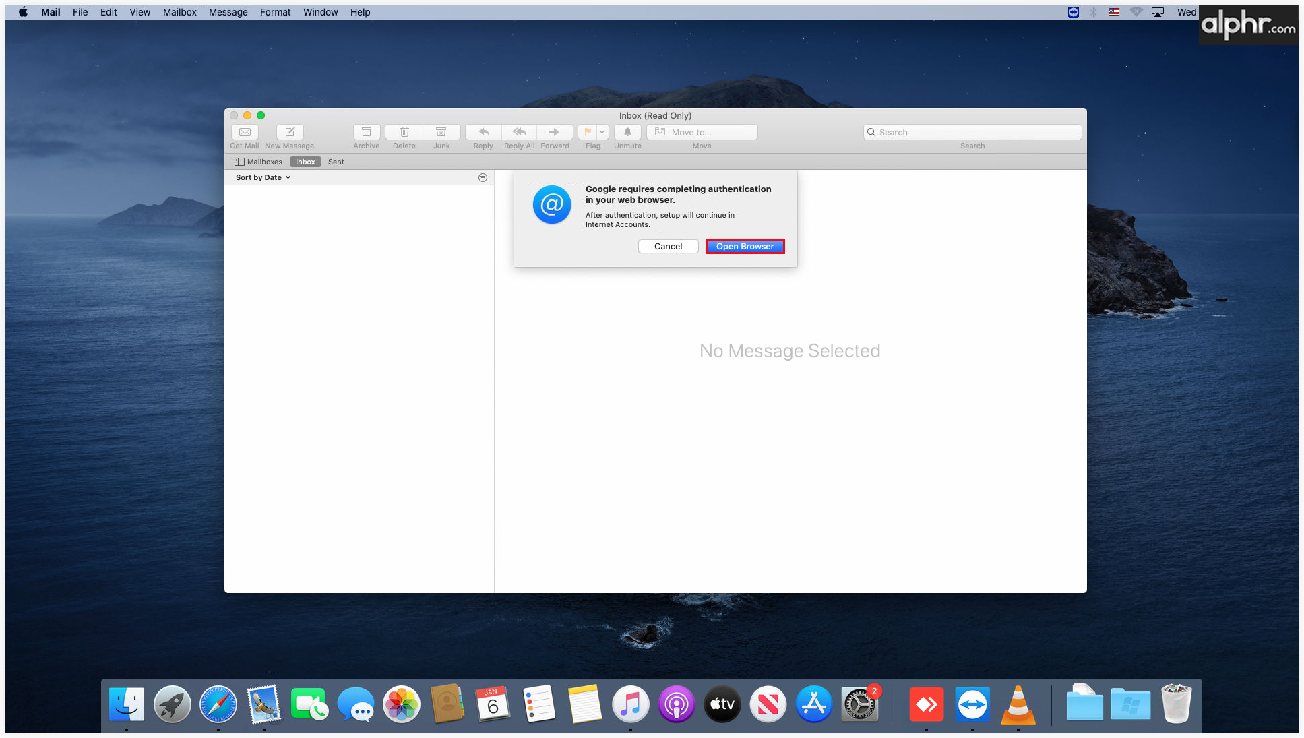Click the Get Mail envelope icon
The width and height of the screenshot is (1304, 738).
pyautogui.click(x=245, y=132)
